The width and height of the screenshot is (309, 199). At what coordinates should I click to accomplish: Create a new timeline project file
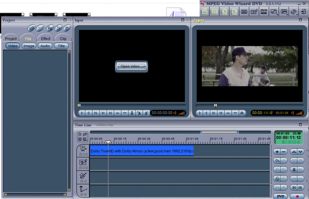coord(80,134)
